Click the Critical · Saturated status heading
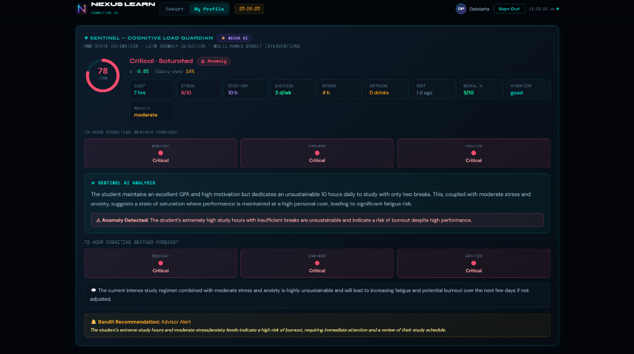 (161, 61)
